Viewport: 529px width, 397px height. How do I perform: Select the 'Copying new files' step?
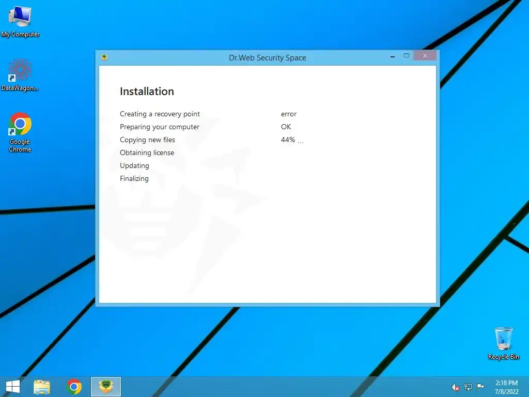click(147, 140)
